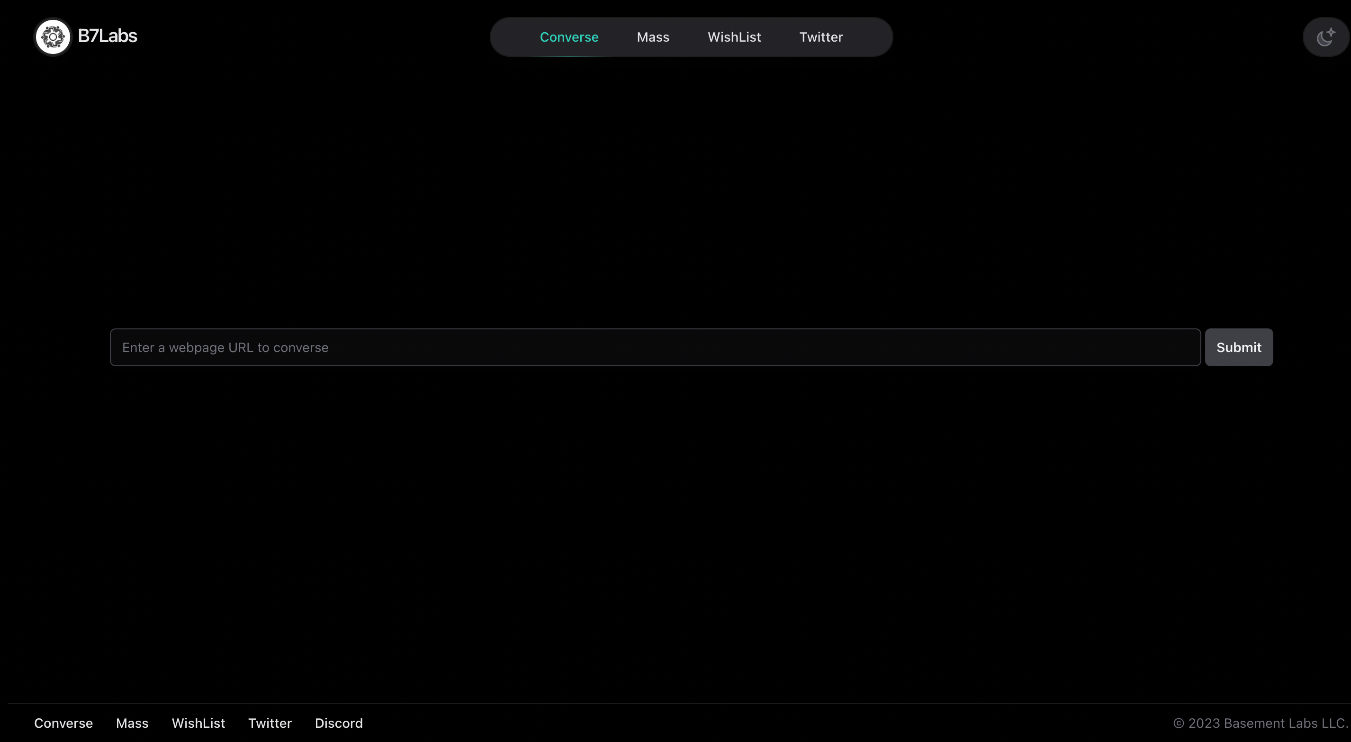Select the highlighted Converse menu item
The height and width of the screenshot is (742, 1351).
click(569, 37)
